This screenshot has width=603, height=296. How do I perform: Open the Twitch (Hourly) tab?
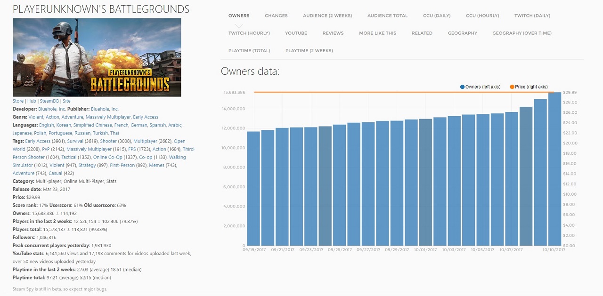tap(249, 33)
